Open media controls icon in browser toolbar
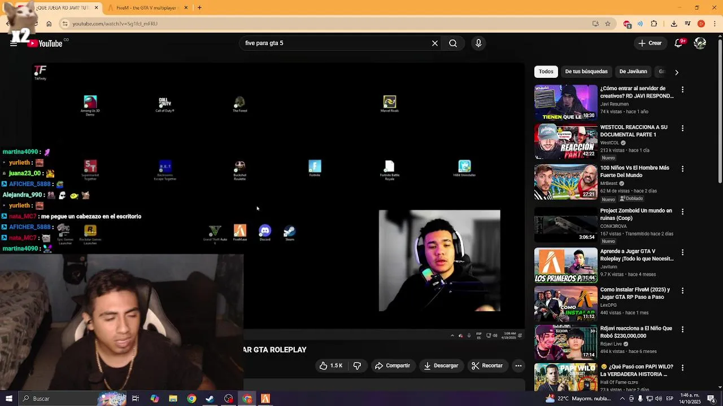 [x=687, y=24]
